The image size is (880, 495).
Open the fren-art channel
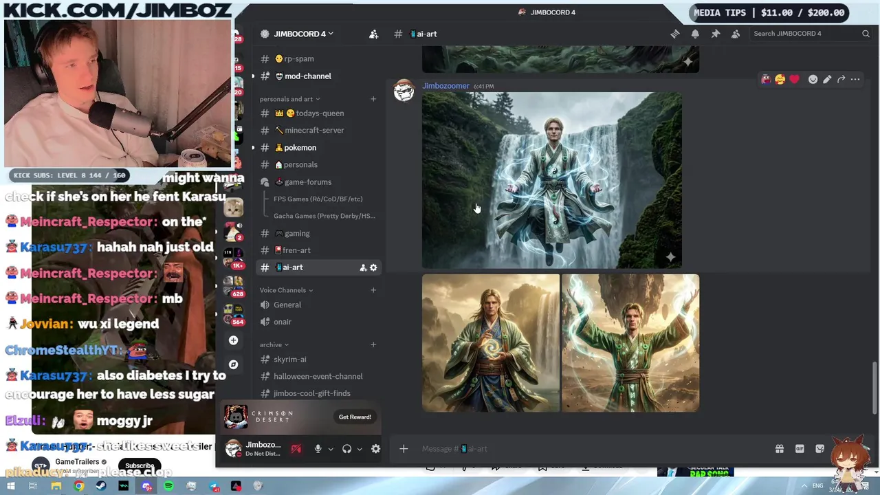[x=318, y=250]
